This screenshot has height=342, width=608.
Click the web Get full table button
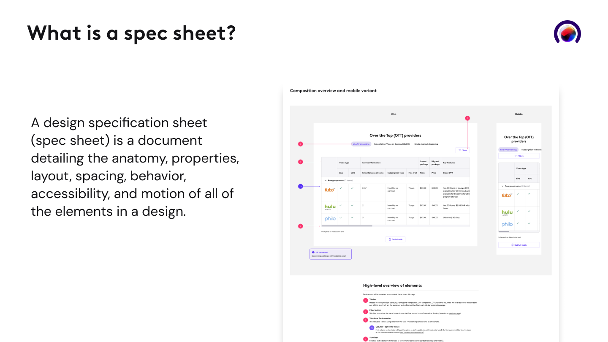(396, 239)
